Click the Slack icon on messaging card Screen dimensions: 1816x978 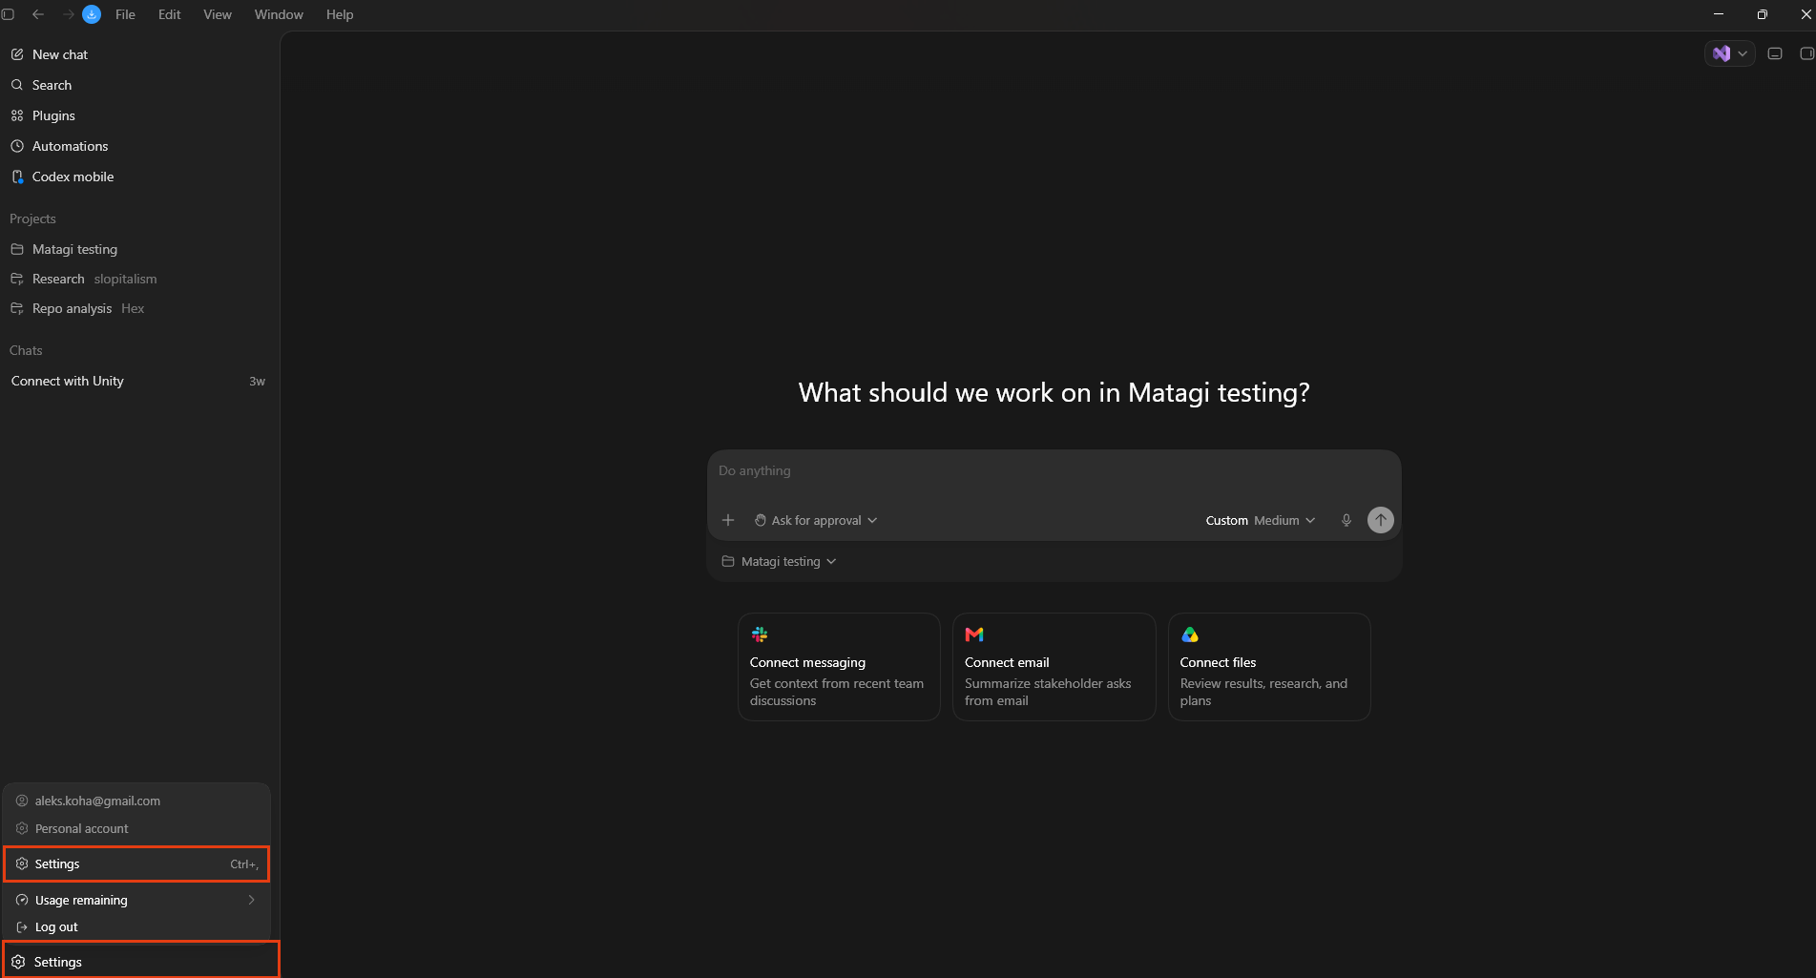[x=760, y=635]
